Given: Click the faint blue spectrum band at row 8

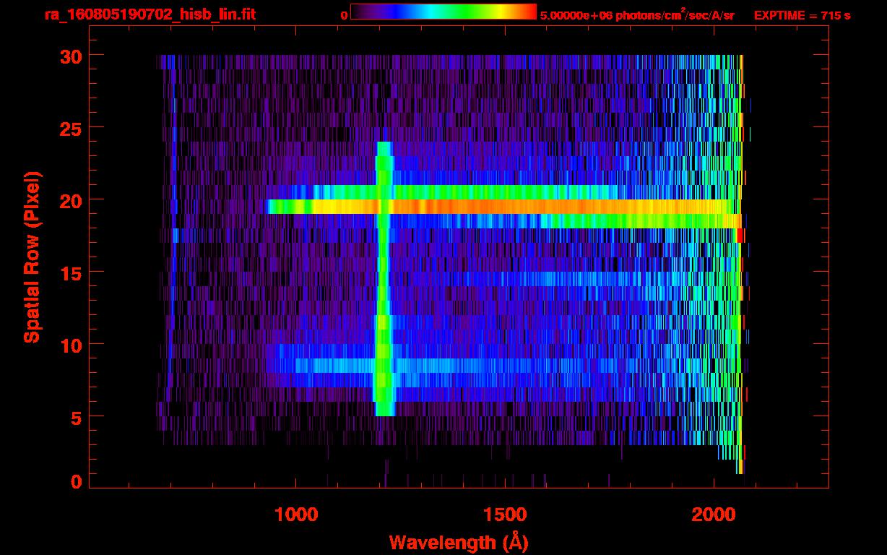Looking at the screenshot, I should 462,366.
